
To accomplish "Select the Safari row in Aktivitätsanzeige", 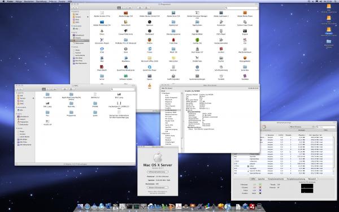I will [283, 166].
